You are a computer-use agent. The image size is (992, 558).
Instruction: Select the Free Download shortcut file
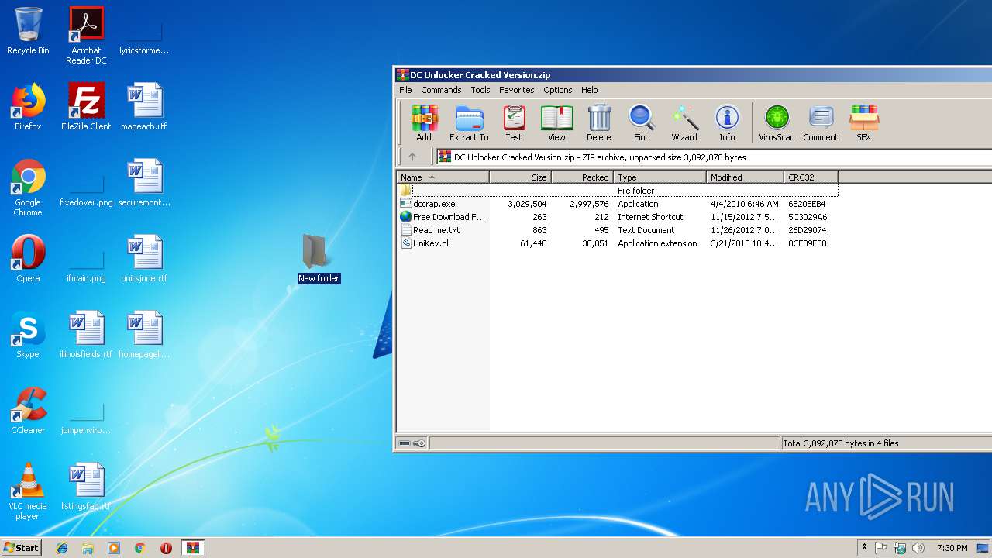coord(443,217)
